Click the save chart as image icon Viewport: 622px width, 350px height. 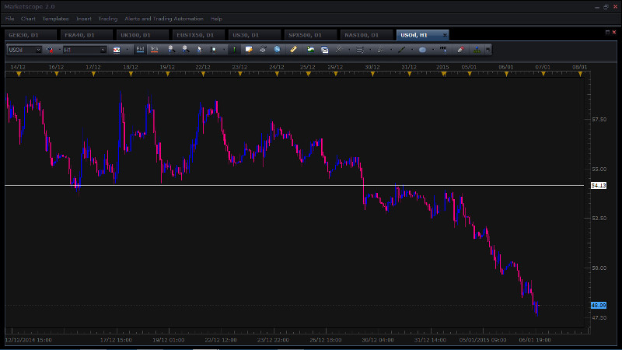click(310, 50)
